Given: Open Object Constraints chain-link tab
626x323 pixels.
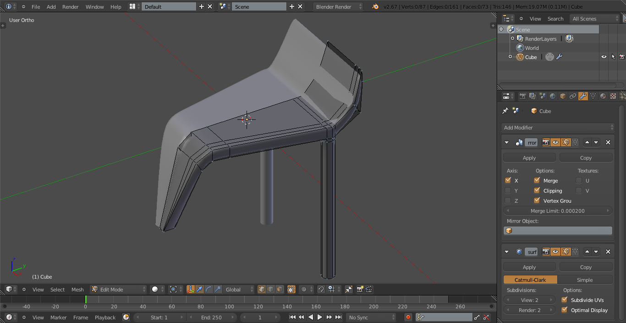Looking at the screenshot, I should coord(573,96).
